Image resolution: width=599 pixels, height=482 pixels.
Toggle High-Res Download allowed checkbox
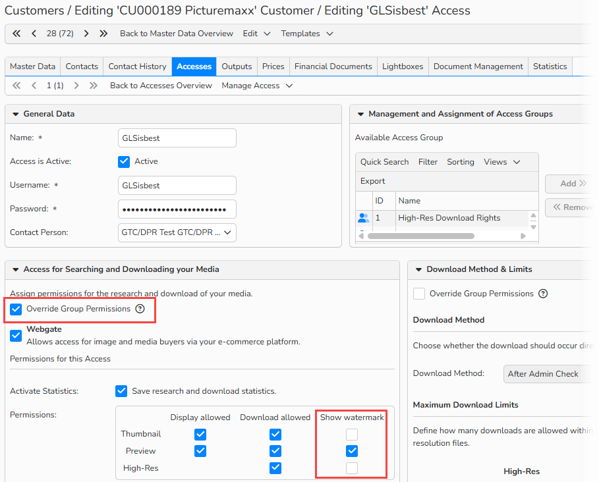pyautogui.click(x=275, y=468)
